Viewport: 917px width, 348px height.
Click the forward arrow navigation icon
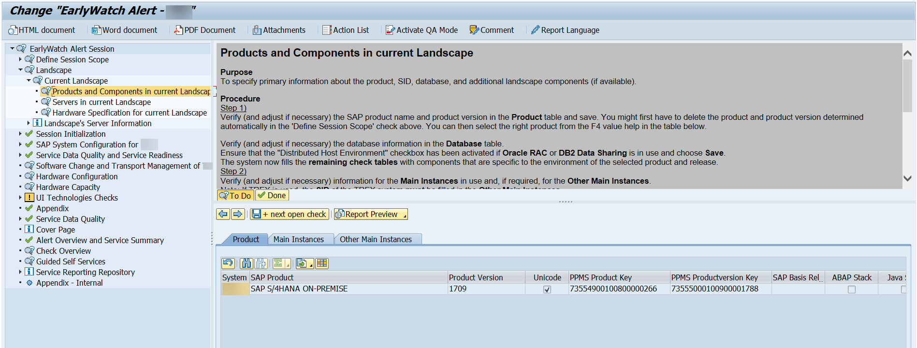pos(238,214)
